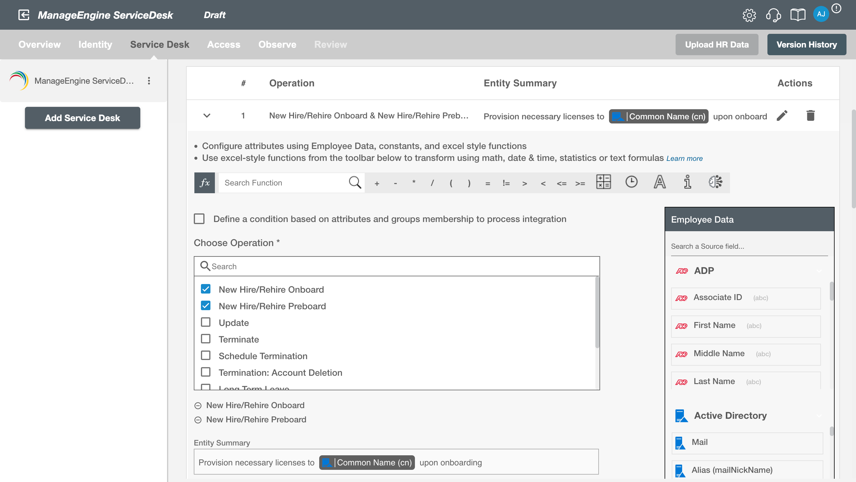Click the Add Service Desk button
The image size is (856, 482).
click(82, 118)
